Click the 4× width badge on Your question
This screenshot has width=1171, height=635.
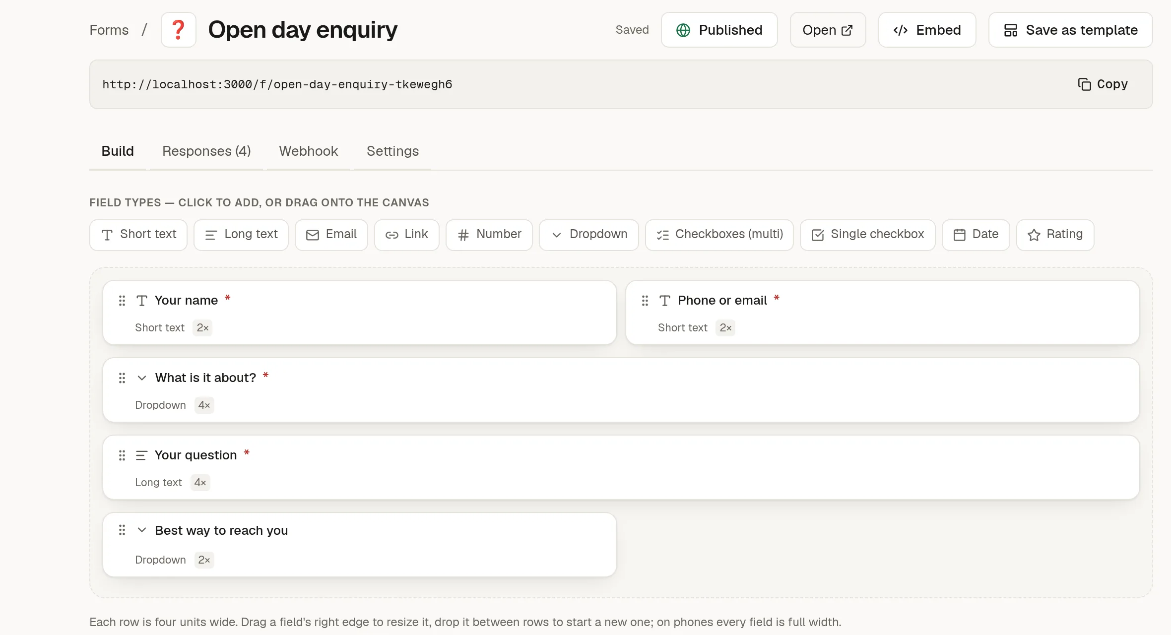point(200,483)
